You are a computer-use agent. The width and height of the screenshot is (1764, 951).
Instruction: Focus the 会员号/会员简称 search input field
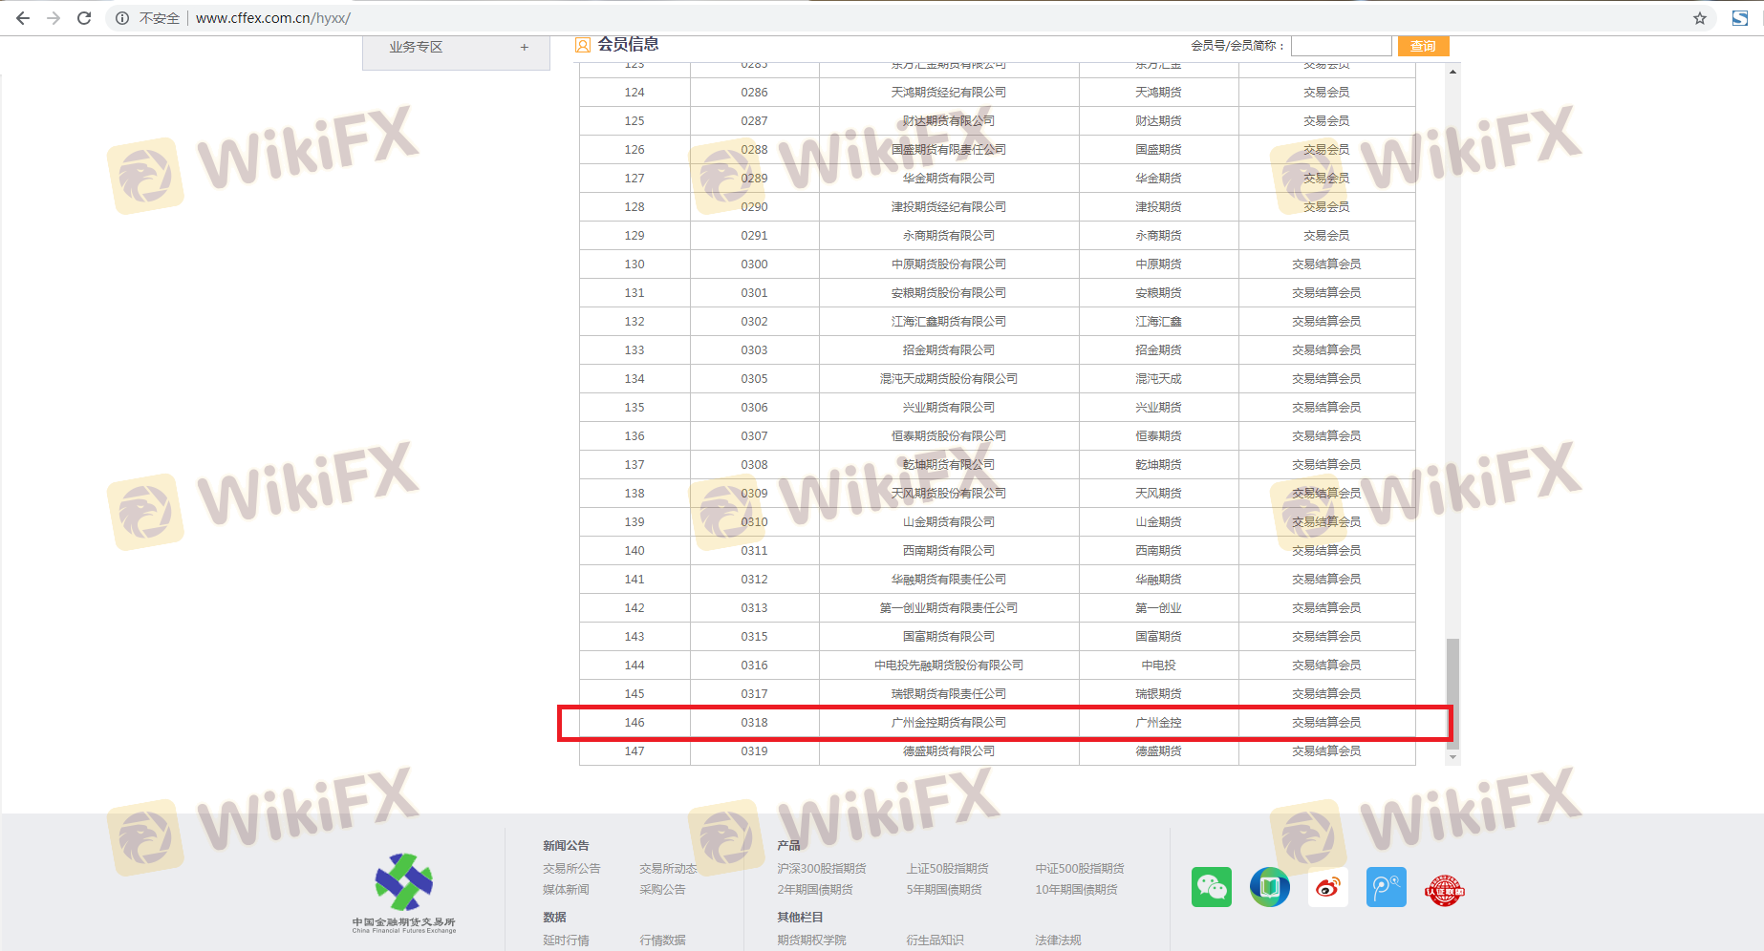[1341, 46]
